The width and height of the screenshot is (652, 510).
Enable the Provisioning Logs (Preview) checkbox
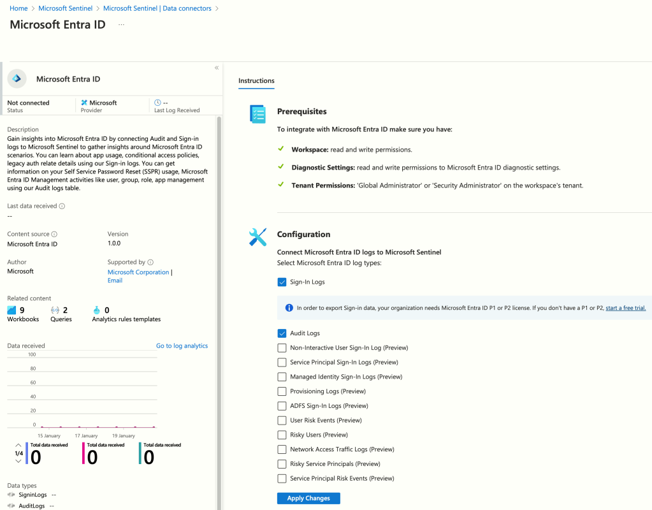pos(282,391)
